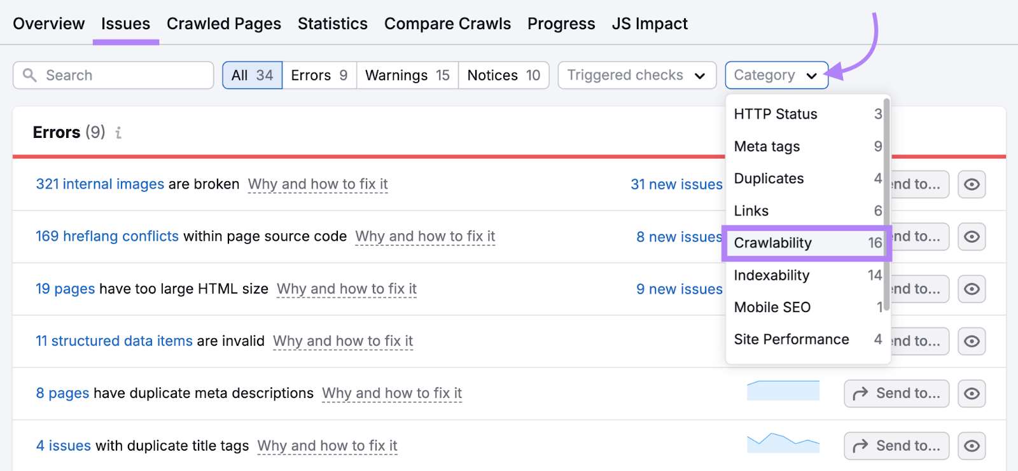The image size is (1018, 471).
Task: Click eye icon for duplicate title tags
Action: coord(972,446)
